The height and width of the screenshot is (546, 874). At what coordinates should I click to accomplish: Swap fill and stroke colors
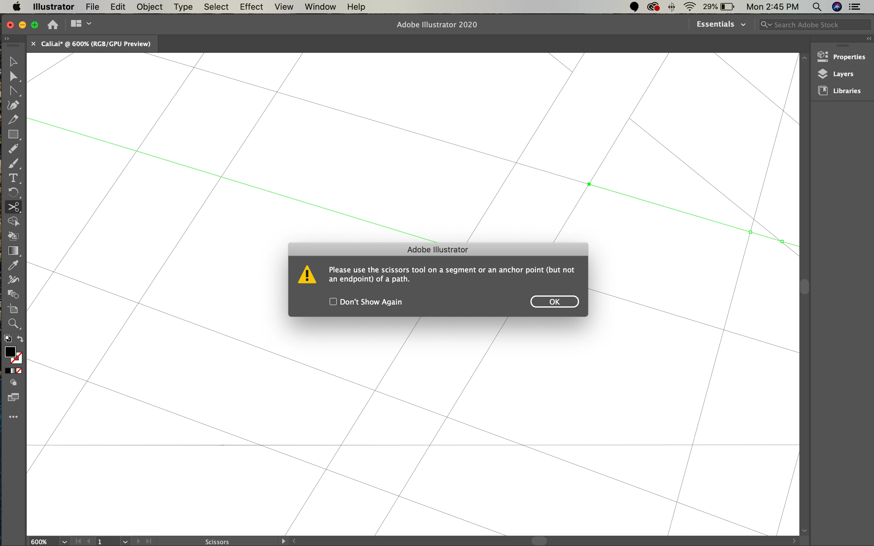point(20,339)
